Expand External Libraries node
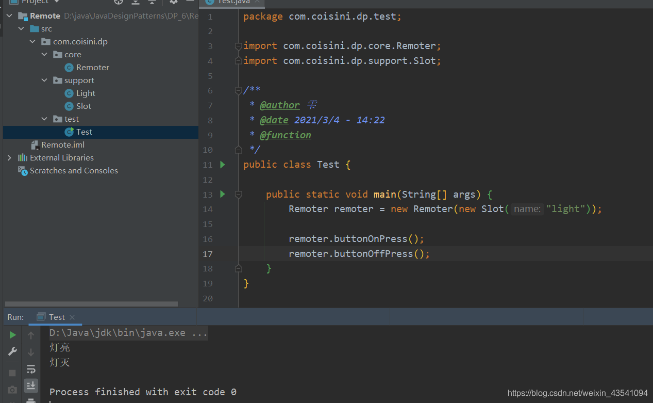 pyautogui.click(x=9, y=158)
